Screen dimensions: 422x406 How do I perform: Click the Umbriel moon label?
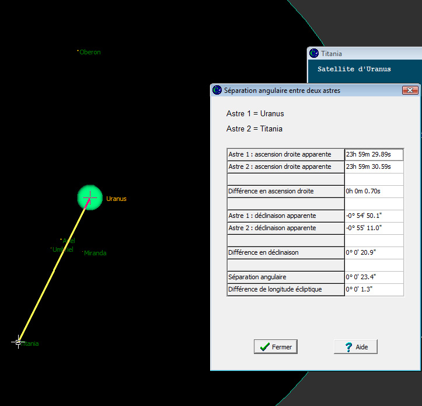tap(62, 249)
